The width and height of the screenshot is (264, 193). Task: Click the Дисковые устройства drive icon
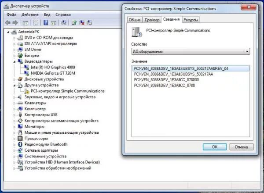pos(20,79)
